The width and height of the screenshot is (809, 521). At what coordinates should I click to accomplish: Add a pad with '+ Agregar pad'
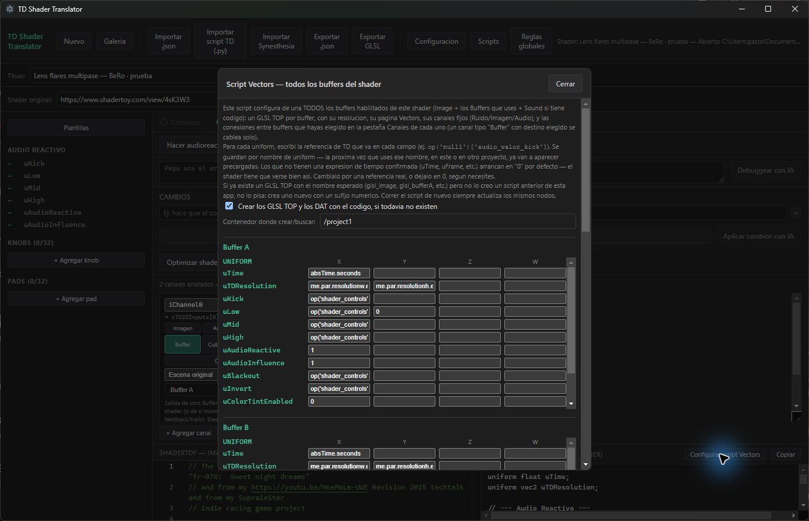pos(76,299)
